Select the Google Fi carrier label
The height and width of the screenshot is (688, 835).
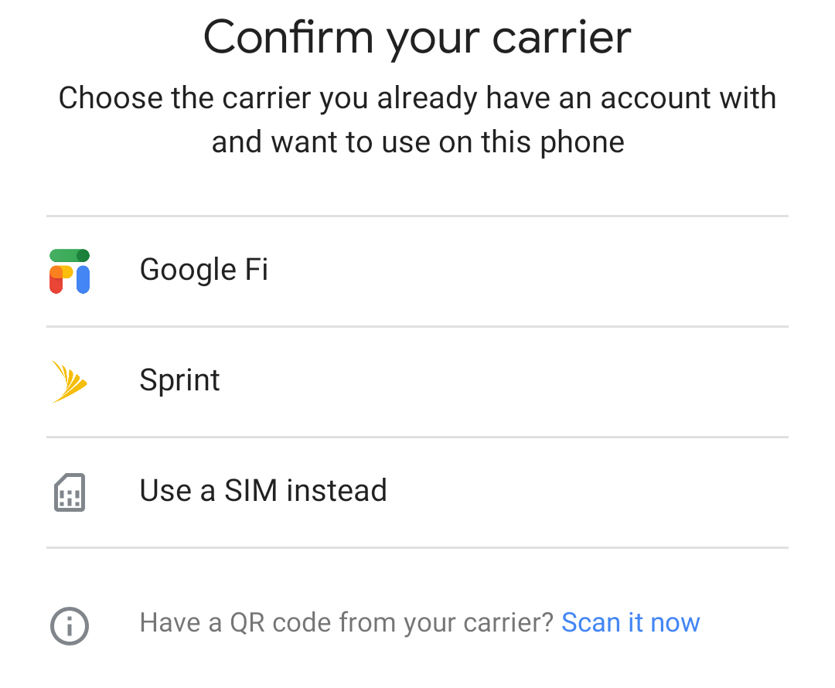[204, 270]
